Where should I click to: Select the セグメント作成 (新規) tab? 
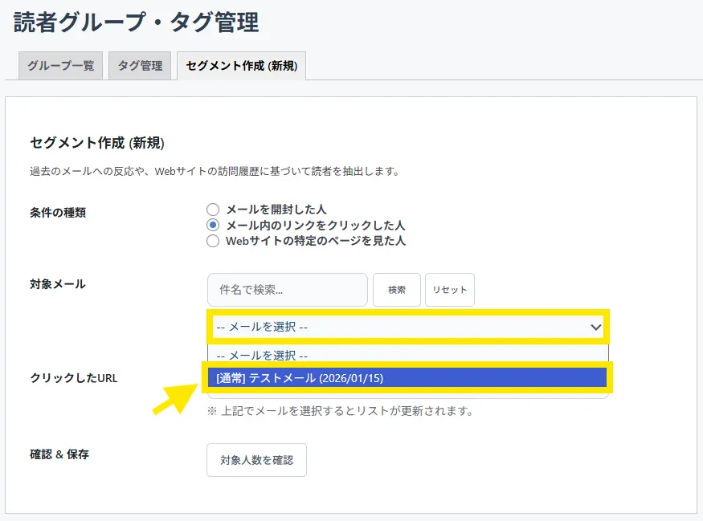tap(241, 66)
